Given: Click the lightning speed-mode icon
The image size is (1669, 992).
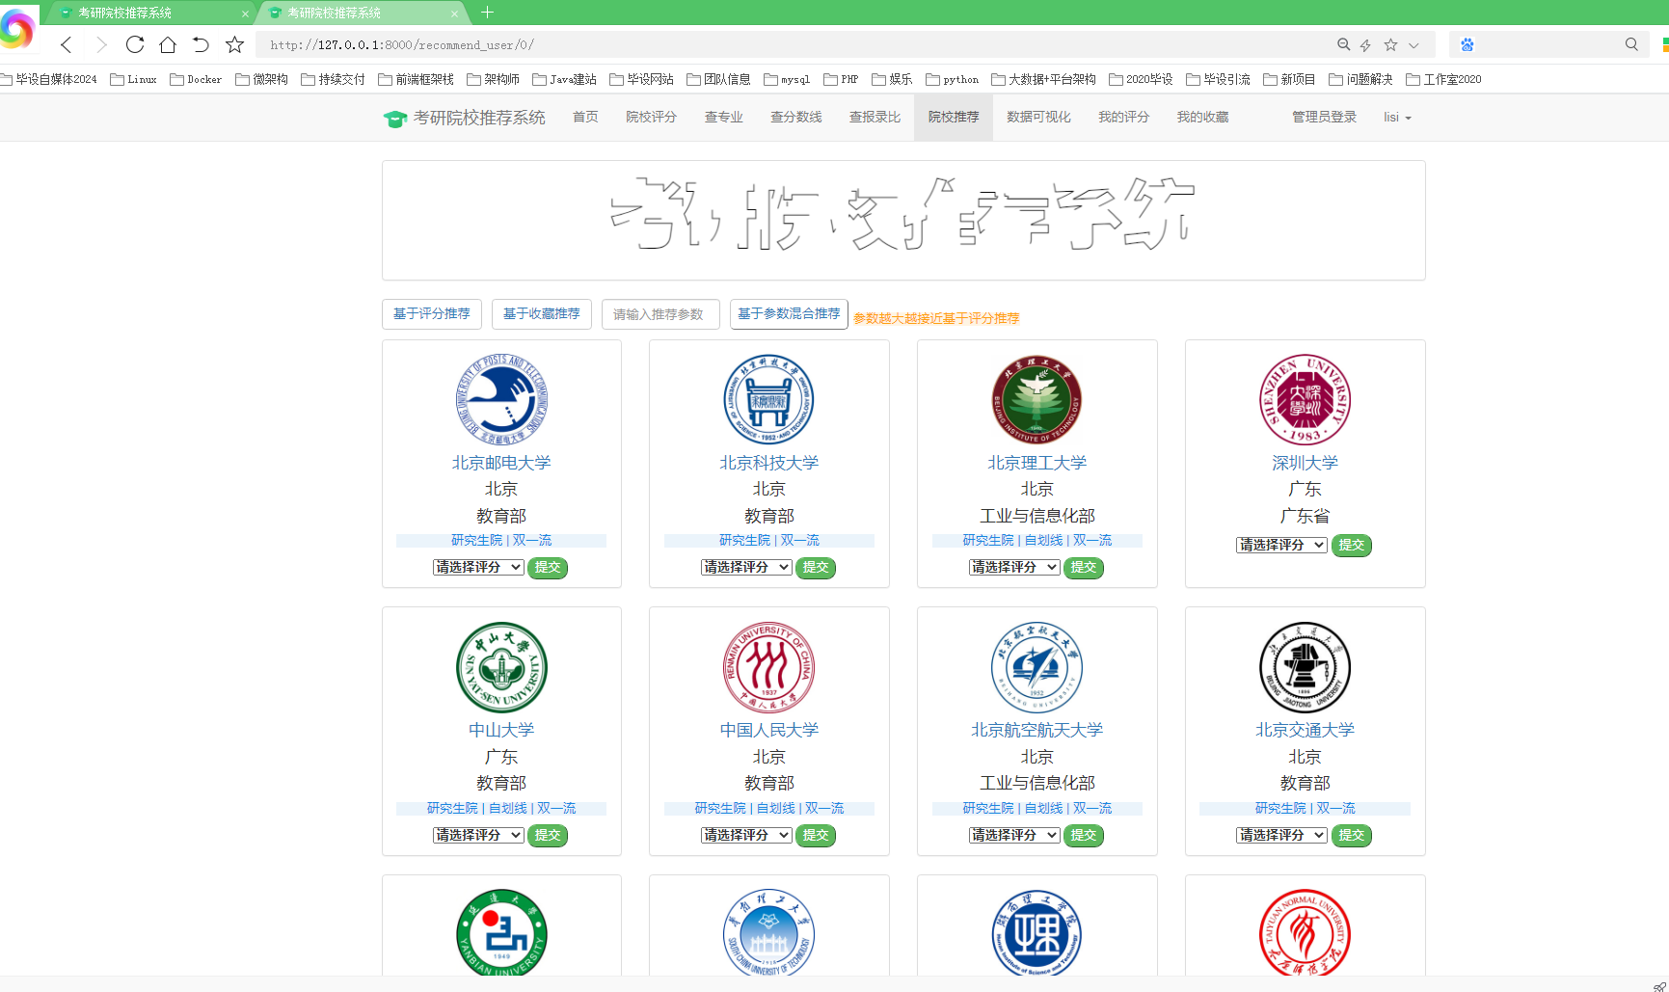Looking at the screenshot, I should (1365, 44).
